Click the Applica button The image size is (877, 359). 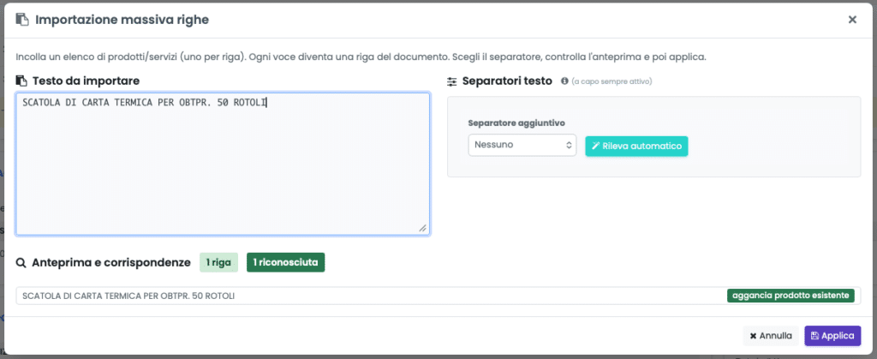(832, 336)
